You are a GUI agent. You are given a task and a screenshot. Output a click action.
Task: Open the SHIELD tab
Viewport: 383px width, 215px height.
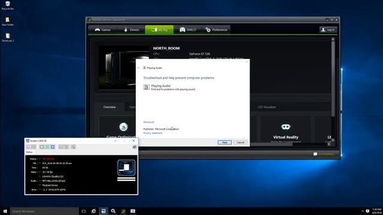188,30
